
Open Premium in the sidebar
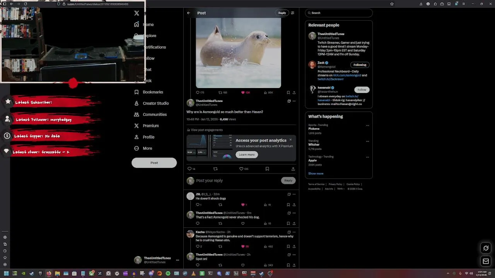click(x=147, y=125)
